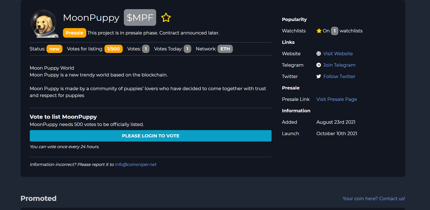Click the 'October 10th 2021' launch date
This screenshot has width=430, height=210.
pos(337,134)
